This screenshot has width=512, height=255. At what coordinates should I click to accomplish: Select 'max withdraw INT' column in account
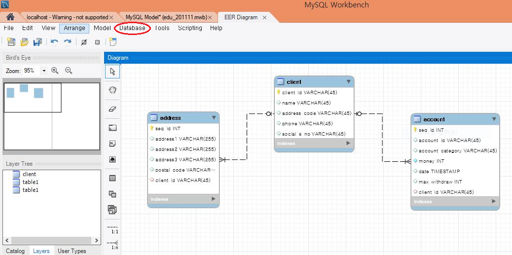point(455,182)
